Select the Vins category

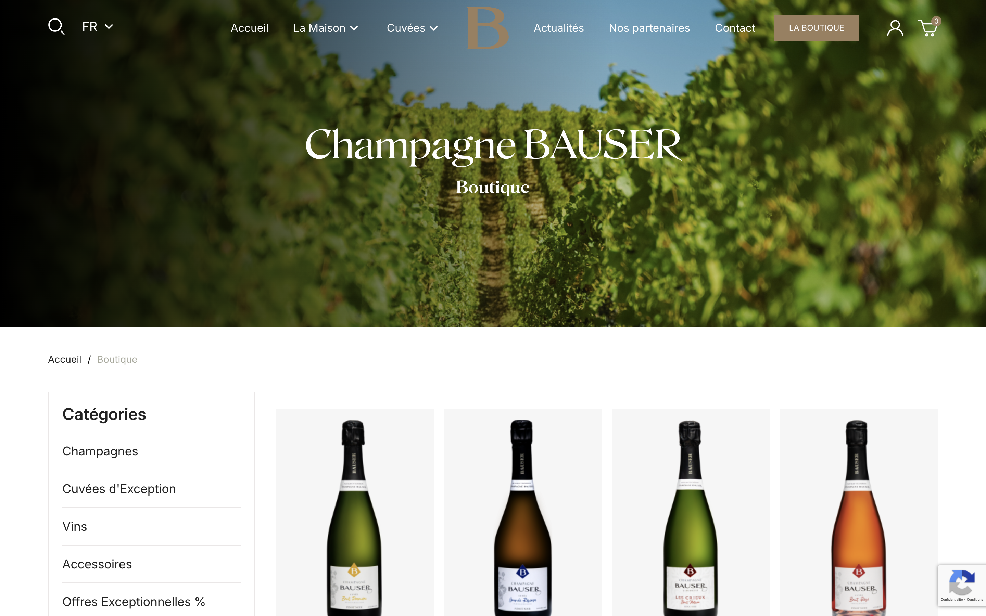click(x=75, y=526)
